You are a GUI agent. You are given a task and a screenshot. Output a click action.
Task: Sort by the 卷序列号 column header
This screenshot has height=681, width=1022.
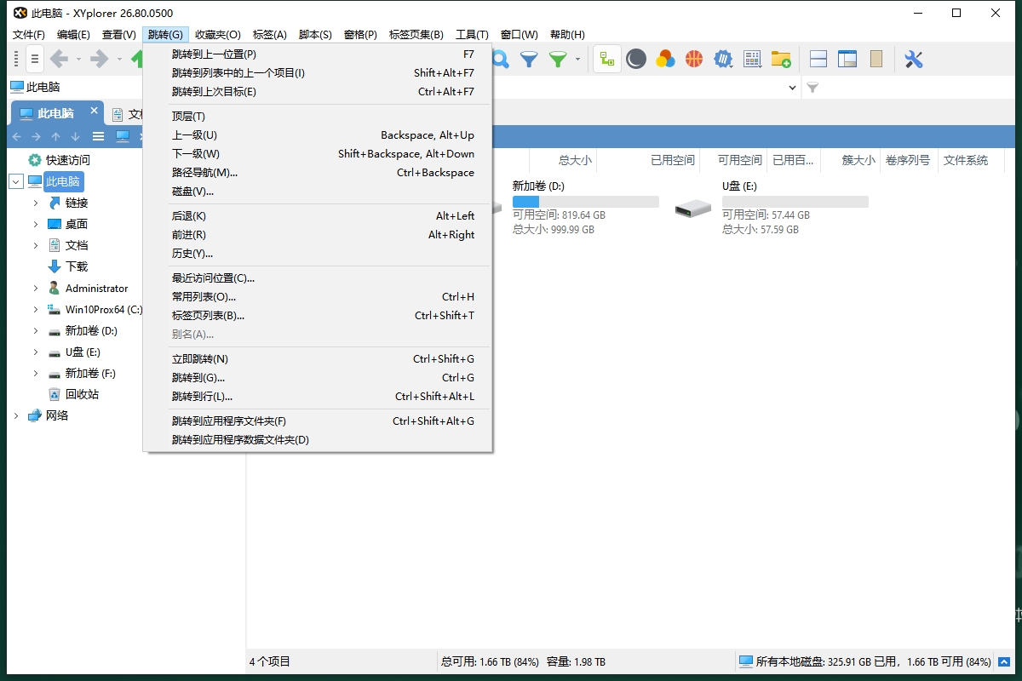907,160
